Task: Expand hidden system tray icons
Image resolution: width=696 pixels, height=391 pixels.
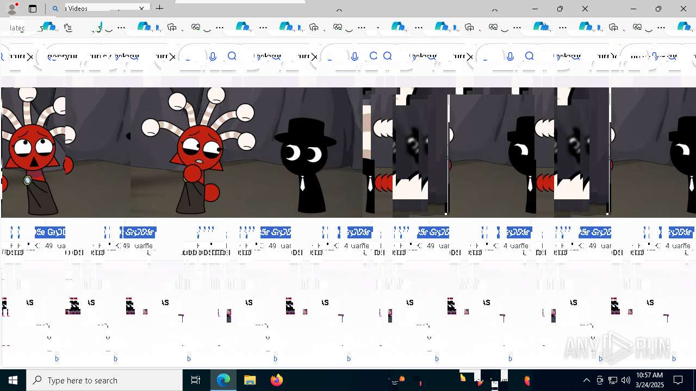Action: coord(586,380)
